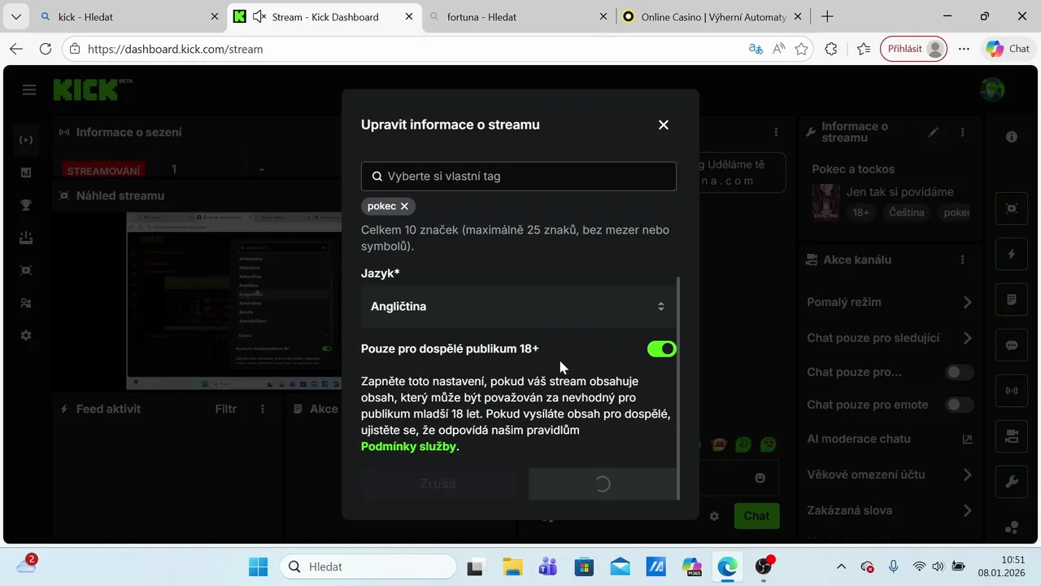The image size is (1041, 586).
Task: Open emoji picker in chat input
Action: (760, 478)
